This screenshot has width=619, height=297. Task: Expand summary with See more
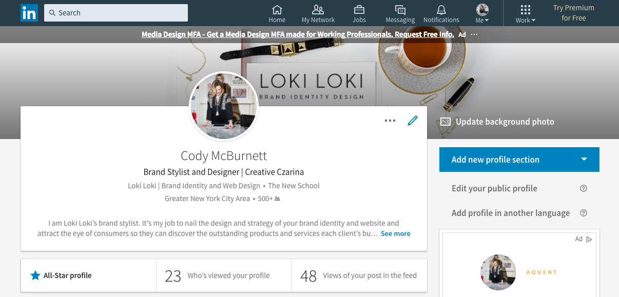(396, 233)
